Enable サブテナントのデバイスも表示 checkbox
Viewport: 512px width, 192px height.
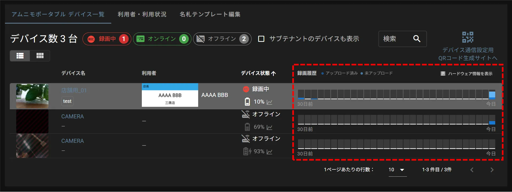click(x=261, y=39)
